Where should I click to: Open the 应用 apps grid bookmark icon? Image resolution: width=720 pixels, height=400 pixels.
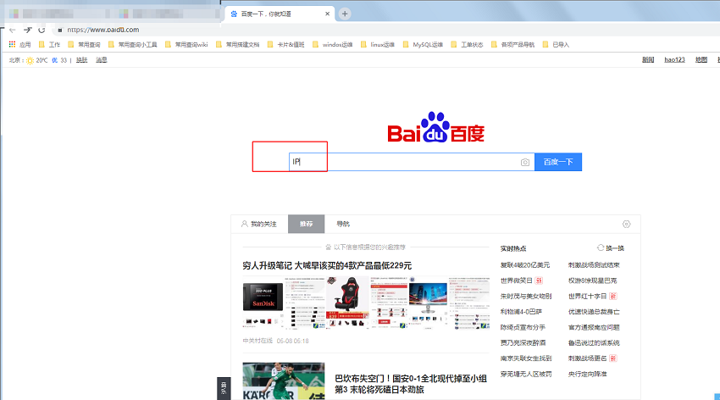13,45
